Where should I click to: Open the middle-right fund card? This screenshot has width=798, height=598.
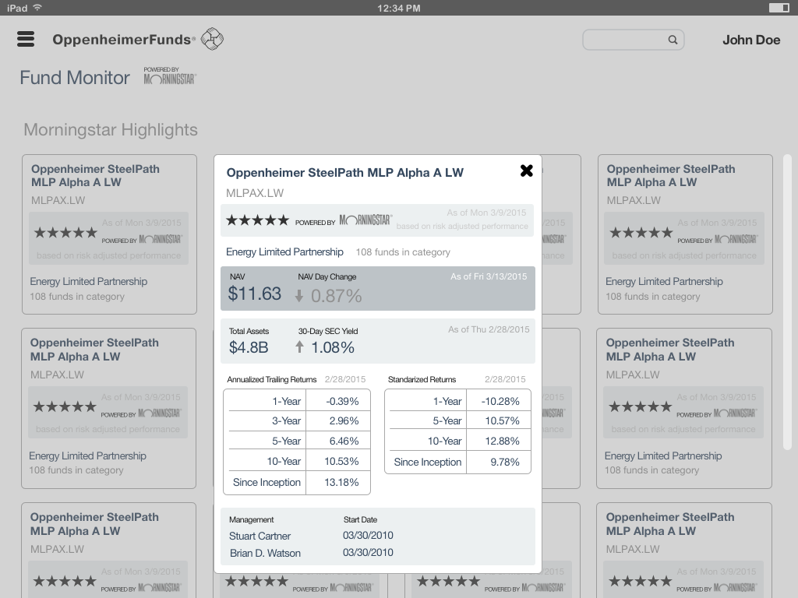684,408
